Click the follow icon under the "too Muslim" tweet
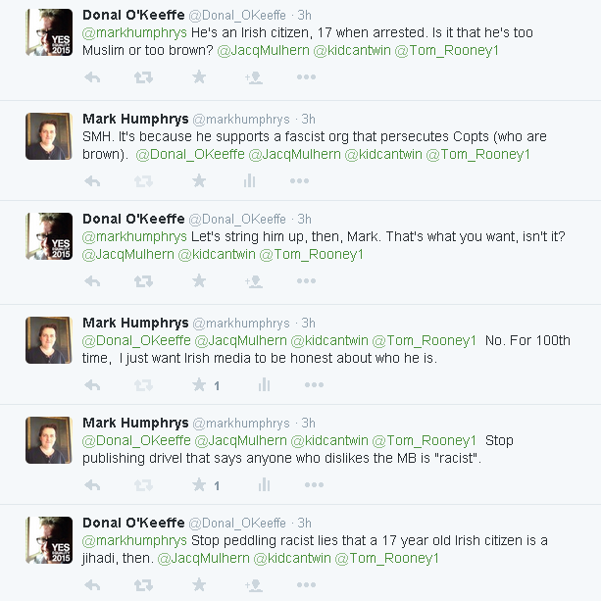Screen dimensions: 601x601 click(x=252, y=76)
